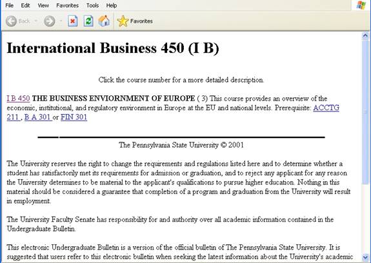This screenshot has width=371, height=263.
Task: Open the ACCTG 211 prerequisite link
Action: (x=326, y=108)
